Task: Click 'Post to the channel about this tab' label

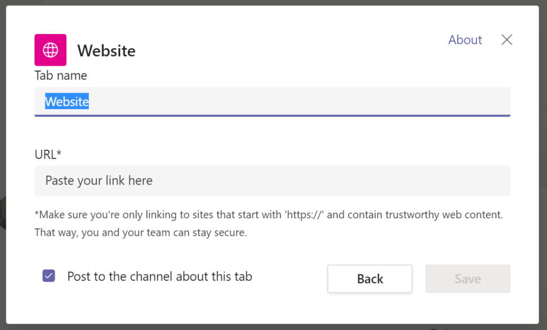Action: [x=159, y=277]
